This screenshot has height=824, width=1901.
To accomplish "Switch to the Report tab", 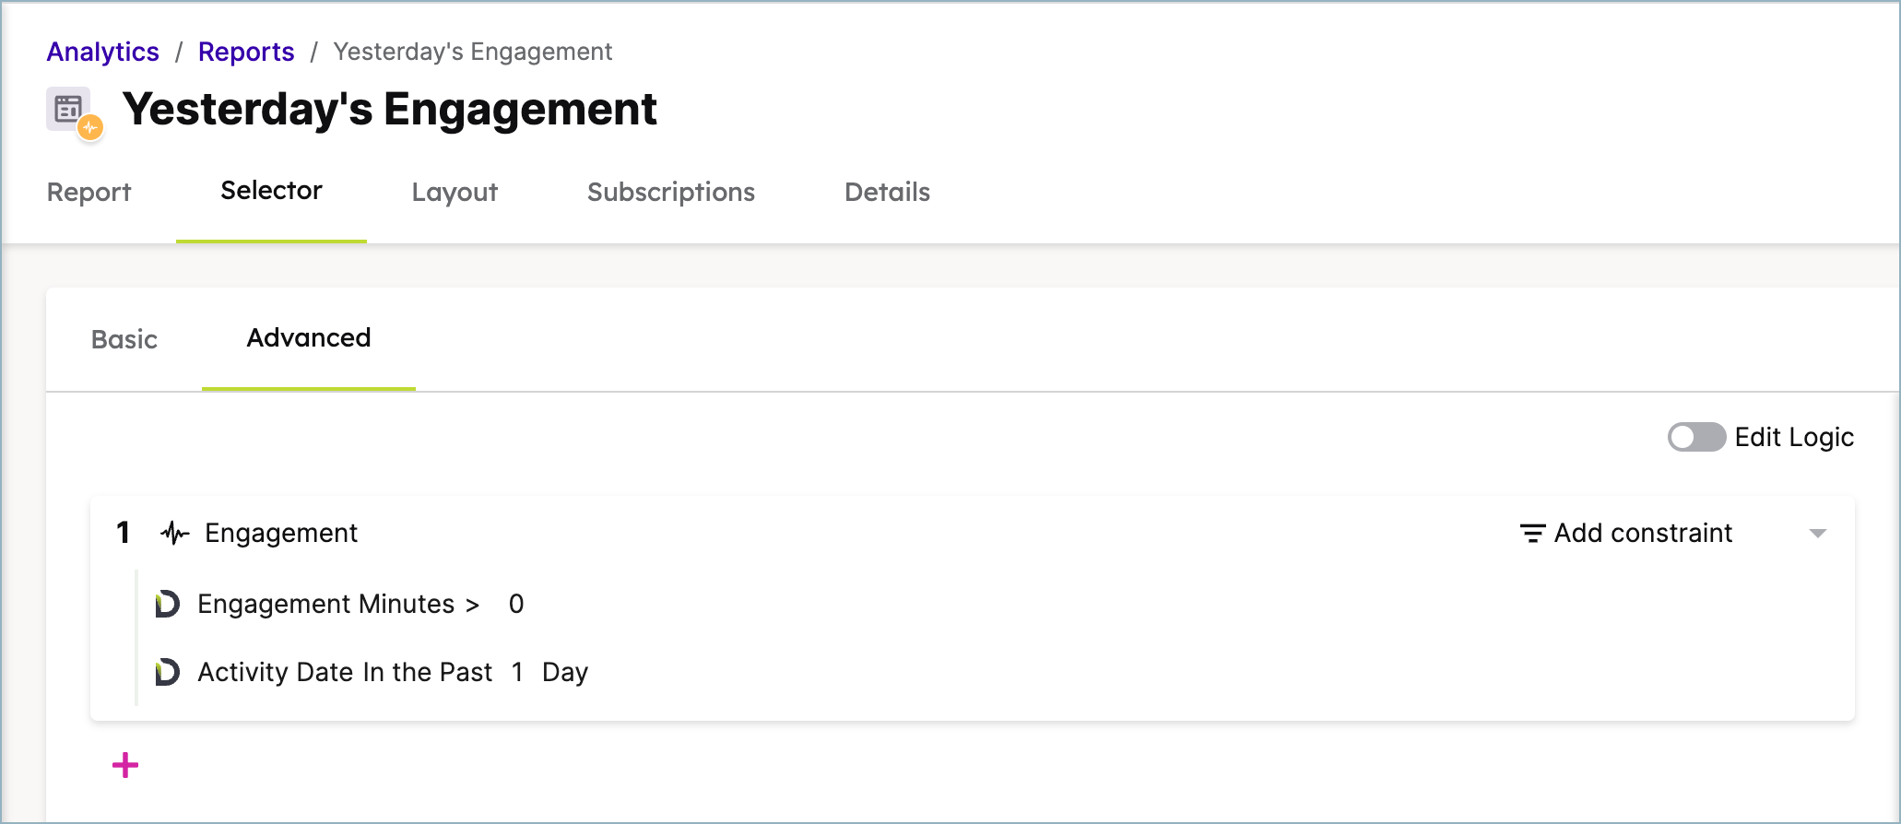I will click(x=89, y=192).
